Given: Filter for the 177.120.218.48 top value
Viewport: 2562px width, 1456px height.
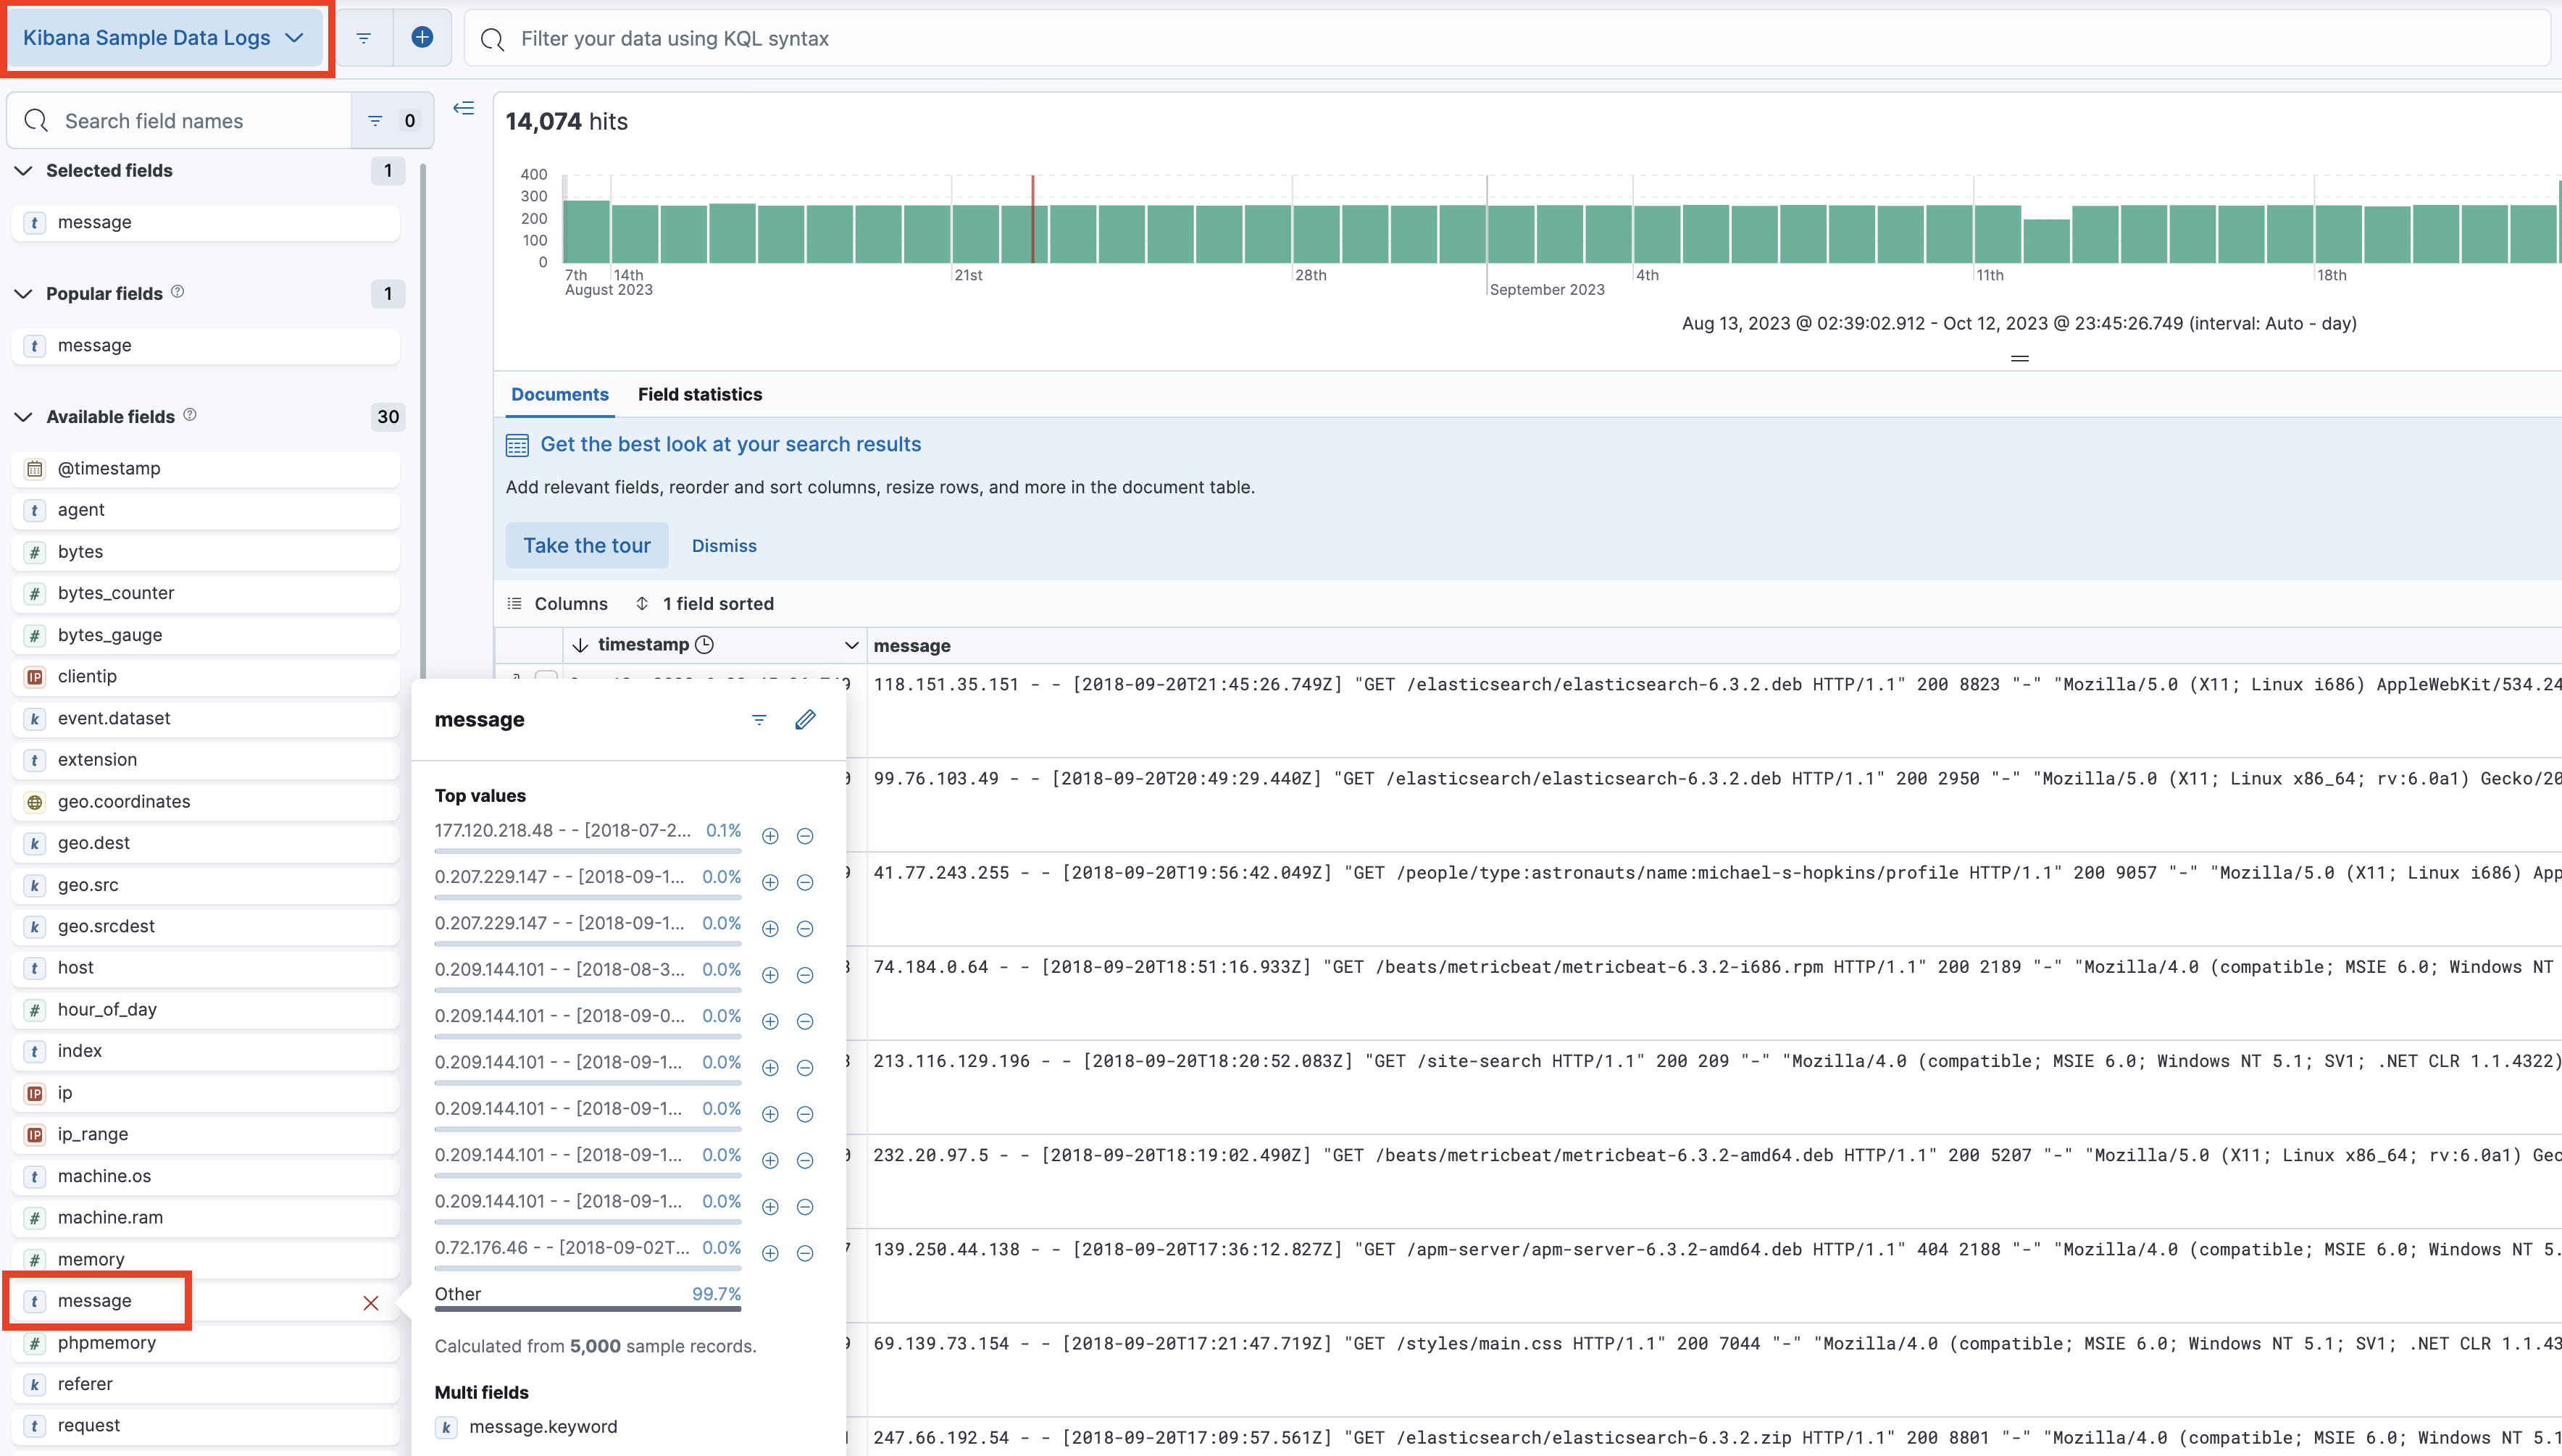Looking at the screenshot, I should (770, 836).
